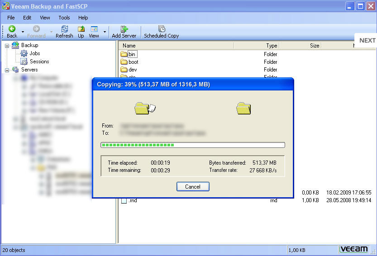Select the Backup node icon in tree
The height and width of the screenshot is (256, 377).
(x=15, y=45)
